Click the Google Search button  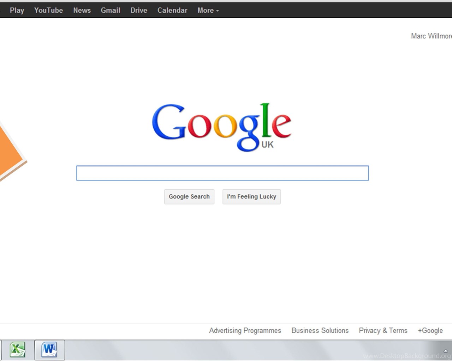pyautogui.click(x=189, y=197)
